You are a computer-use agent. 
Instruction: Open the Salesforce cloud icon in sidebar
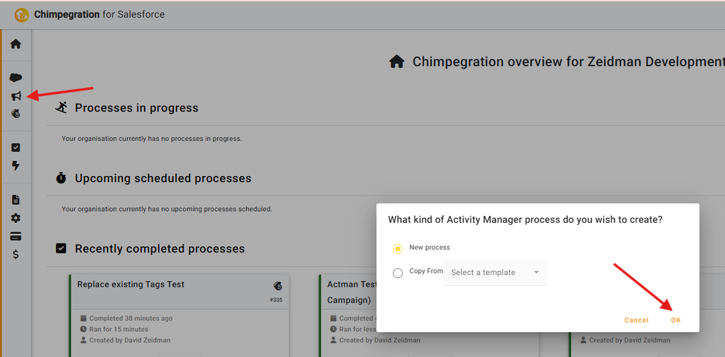click(x=16, y=78)
